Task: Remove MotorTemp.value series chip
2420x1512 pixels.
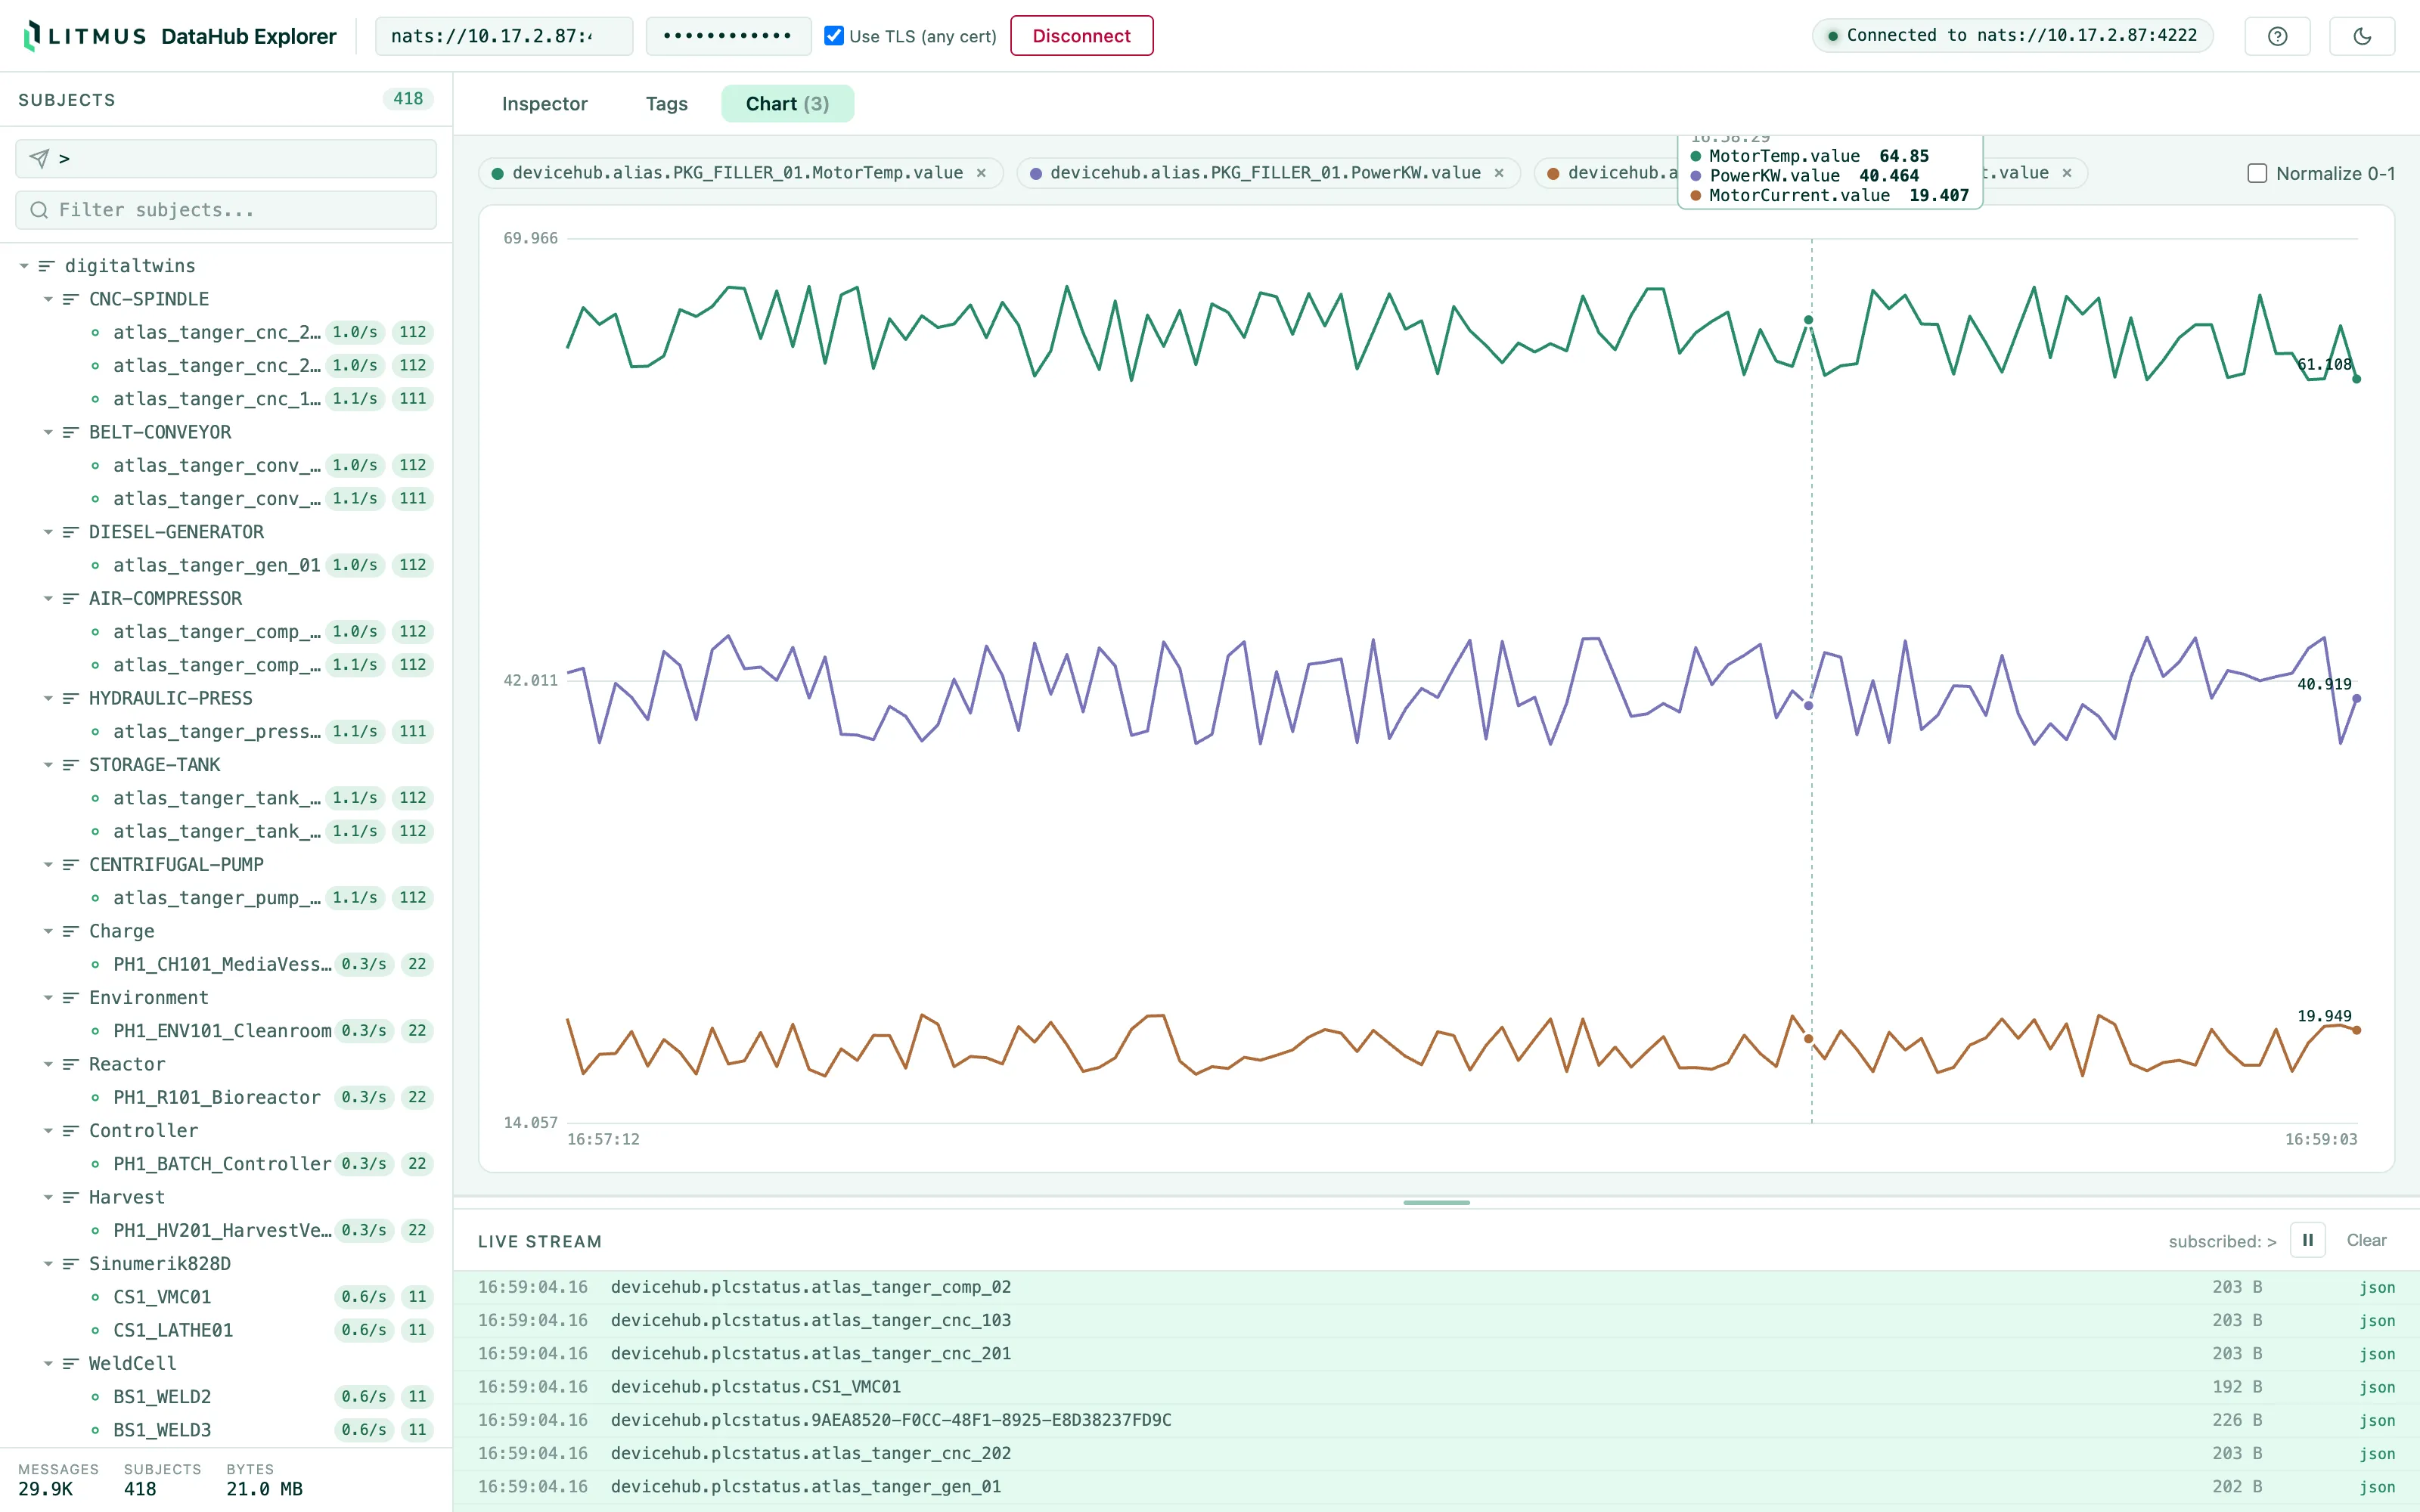Action: pyautogui.click(x=982, y=173)
